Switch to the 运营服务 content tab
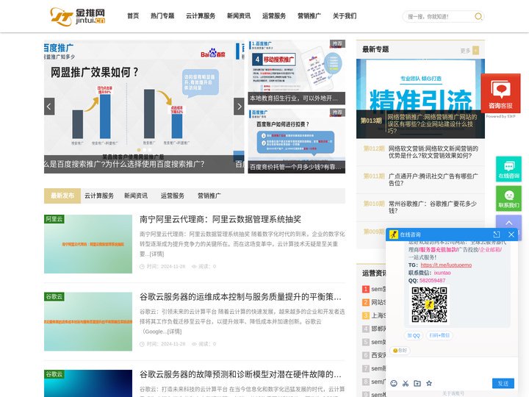This screenshot has width=529, height=397. click(x=173, y=196)
